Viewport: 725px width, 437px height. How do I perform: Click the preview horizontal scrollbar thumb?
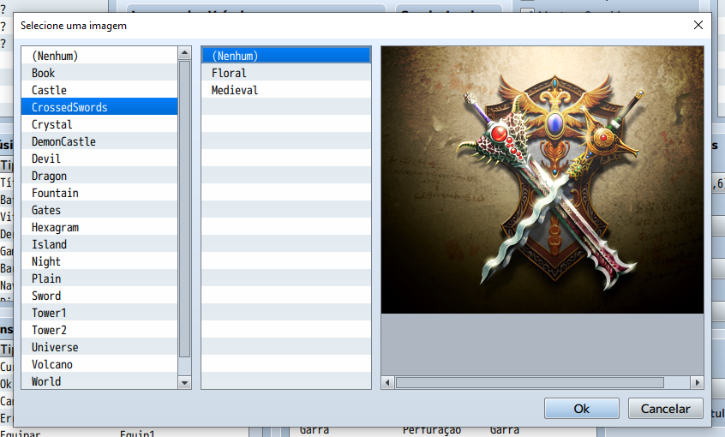tap(530, 382)
